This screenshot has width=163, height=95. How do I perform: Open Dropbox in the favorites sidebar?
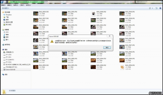click(x=8, y=15)
